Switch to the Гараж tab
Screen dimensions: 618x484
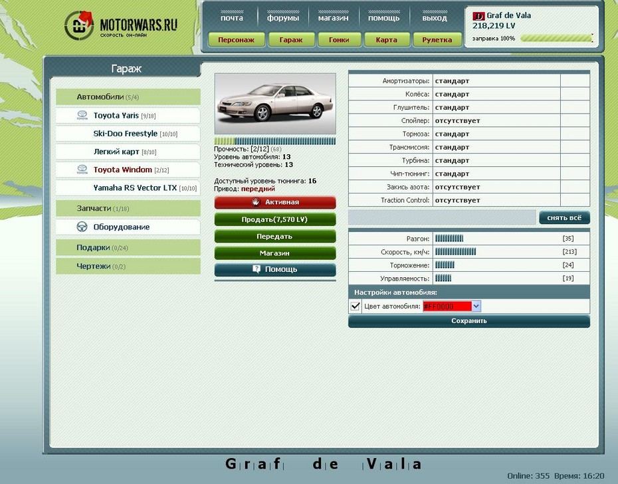(291, 40)
